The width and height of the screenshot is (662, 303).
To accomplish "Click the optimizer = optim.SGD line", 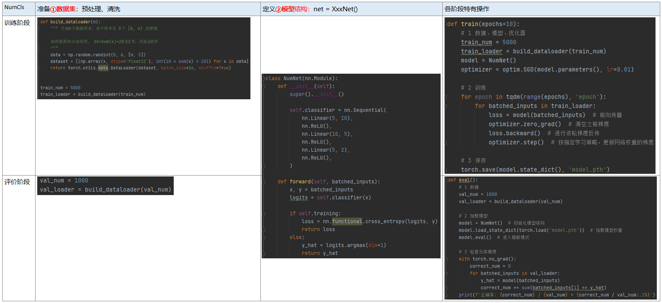I will (547, 69).
